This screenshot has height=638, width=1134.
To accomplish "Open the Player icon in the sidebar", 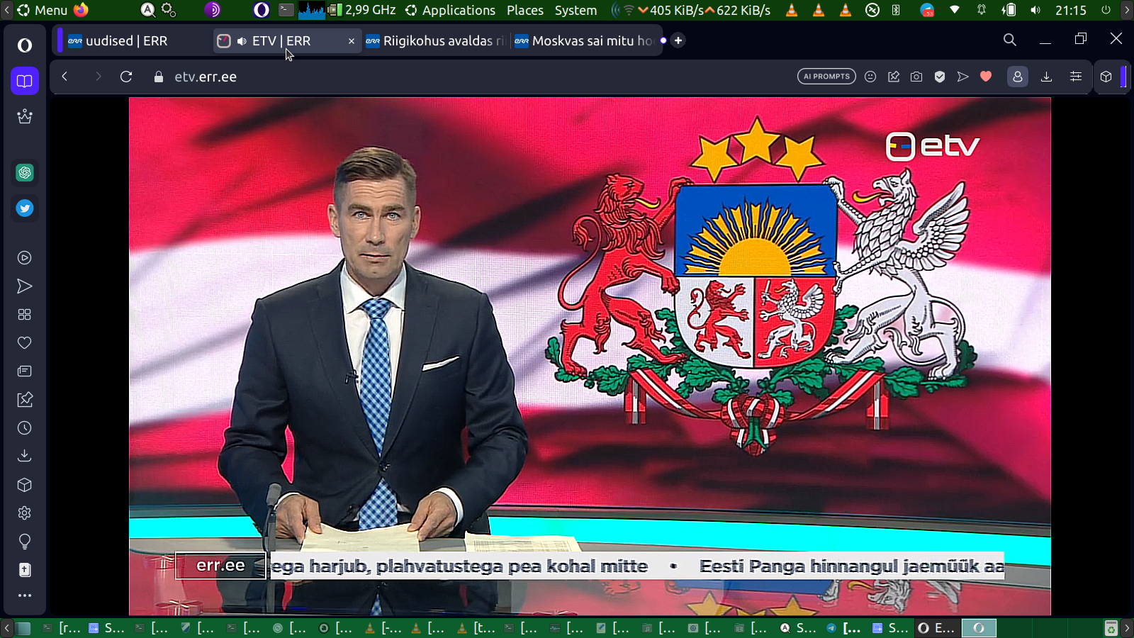I will point(25,258).
